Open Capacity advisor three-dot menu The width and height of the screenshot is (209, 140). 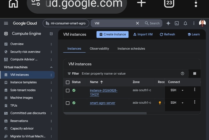pyautogui.click(x=51, y=129)
